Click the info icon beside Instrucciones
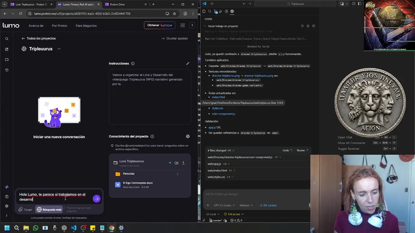Viewport: 415px width, 233px height. click(x=133, y=63)
